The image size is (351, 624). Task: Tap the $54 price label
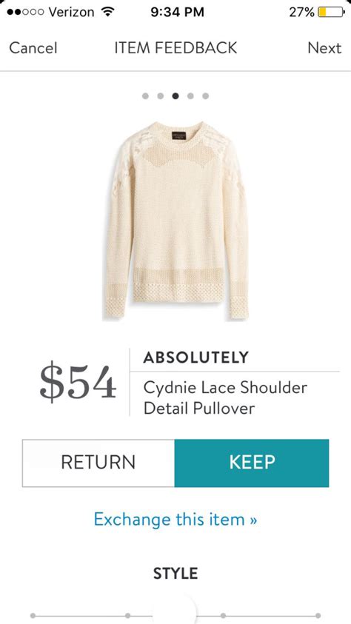coord(78,383)
